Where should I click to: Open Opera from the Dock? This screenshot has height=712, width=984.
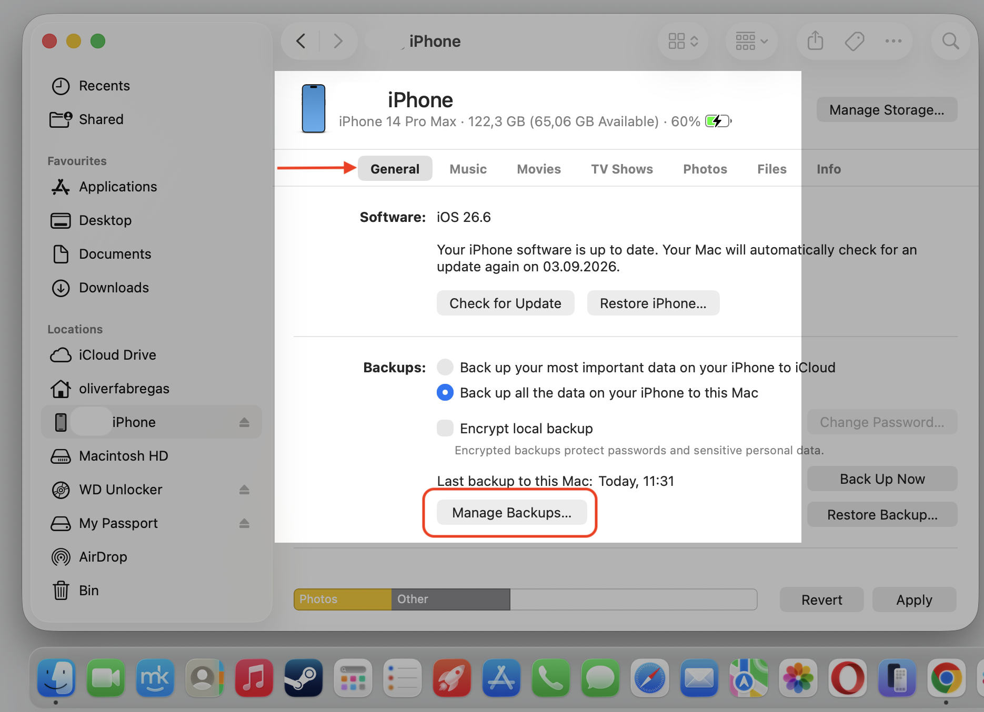point(848,678)
